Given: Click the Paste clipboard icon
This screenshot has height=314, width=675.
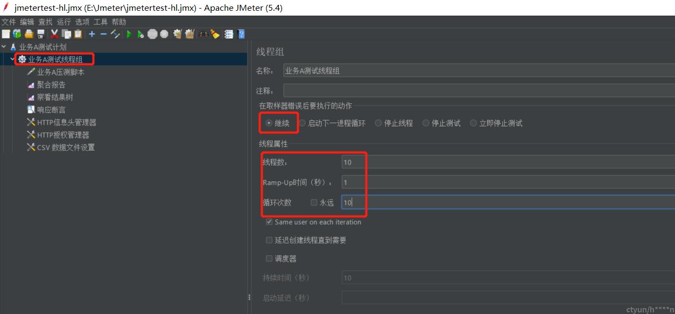Looking at the screenshot, I should click(78, 34).
